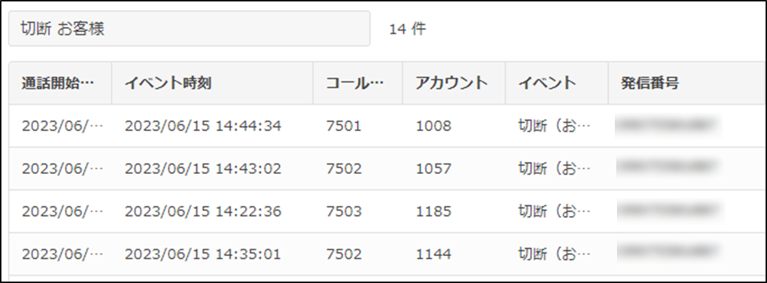Click the コール column header
The image size is (767, 283).
tap(358, 83)
